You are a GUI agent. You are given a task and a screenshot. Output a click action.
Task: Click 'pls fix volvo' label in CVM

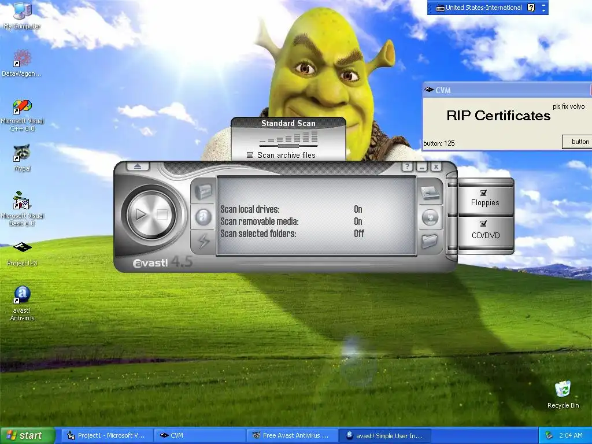tap(569, 106)
